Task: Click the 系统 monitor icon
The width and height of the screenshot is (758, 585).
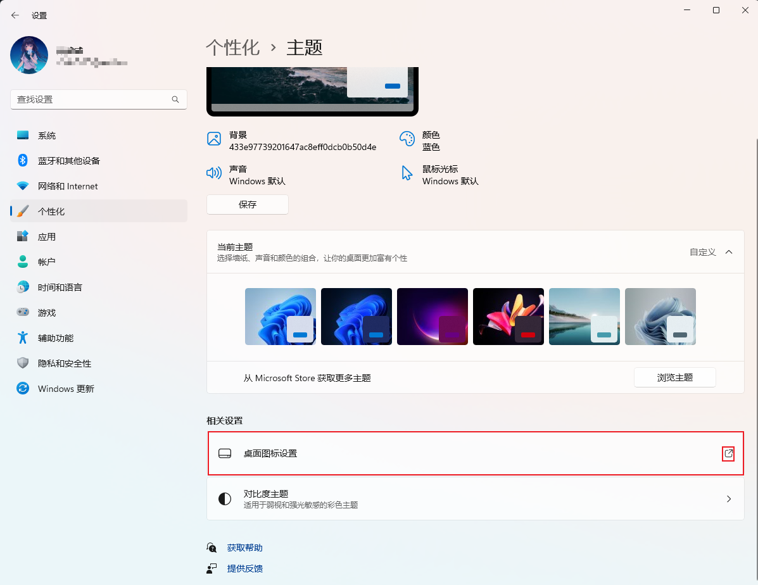Action: pos(23,135)
